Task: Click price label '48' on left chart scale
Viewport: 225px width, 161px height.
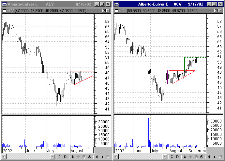Action: click(107, 73)
